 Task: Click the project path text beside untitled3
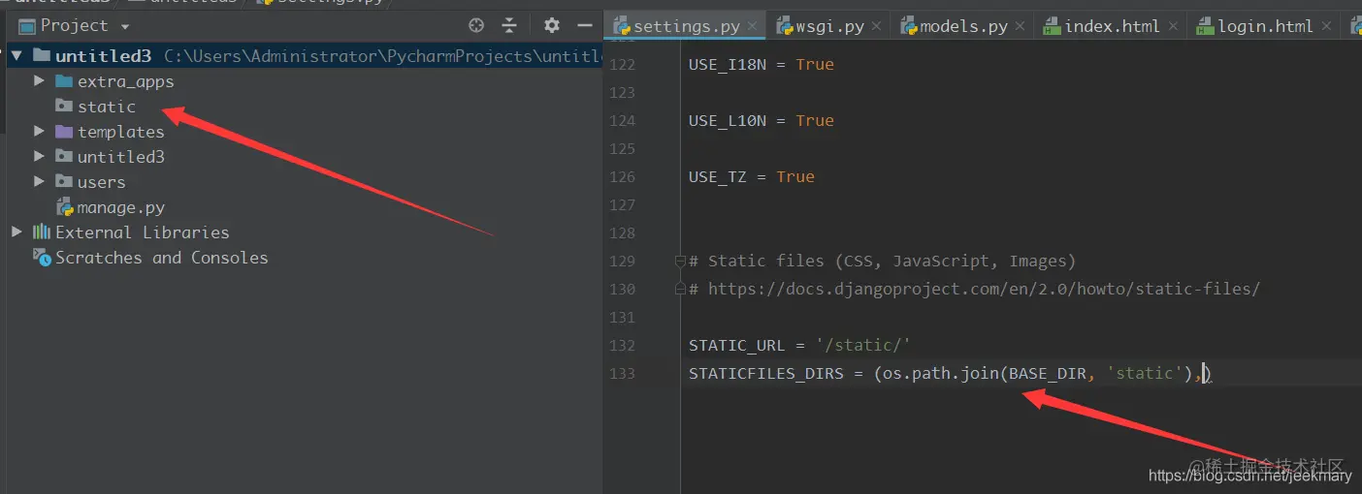[383, 56]
